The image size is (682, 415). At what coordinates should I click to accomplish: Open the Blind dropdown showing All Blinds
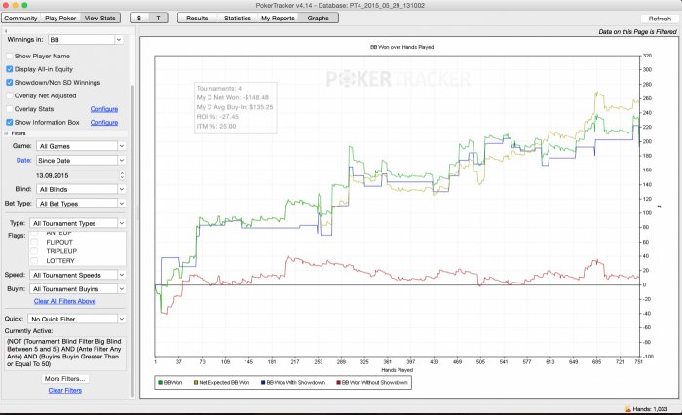pyautogui.click(x=81, y=189)
